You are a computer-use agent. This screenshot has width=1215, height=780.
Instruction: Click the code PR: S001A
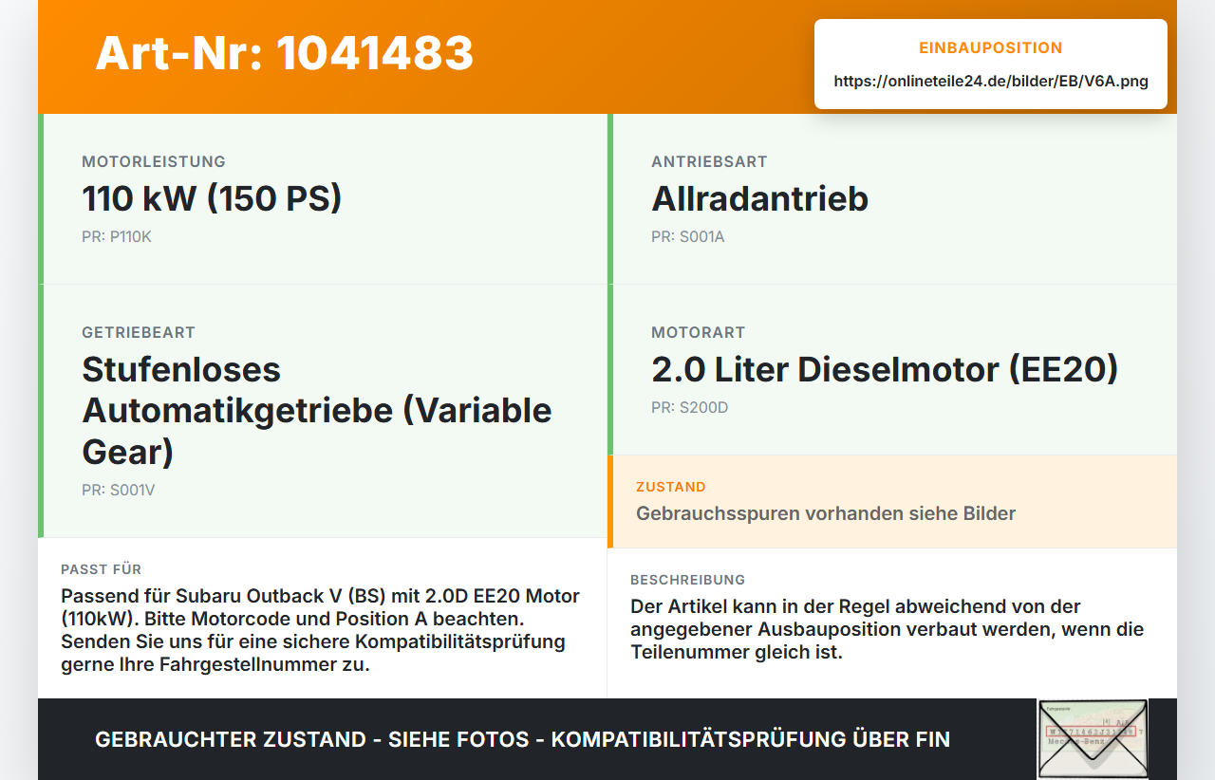point(688,236)
